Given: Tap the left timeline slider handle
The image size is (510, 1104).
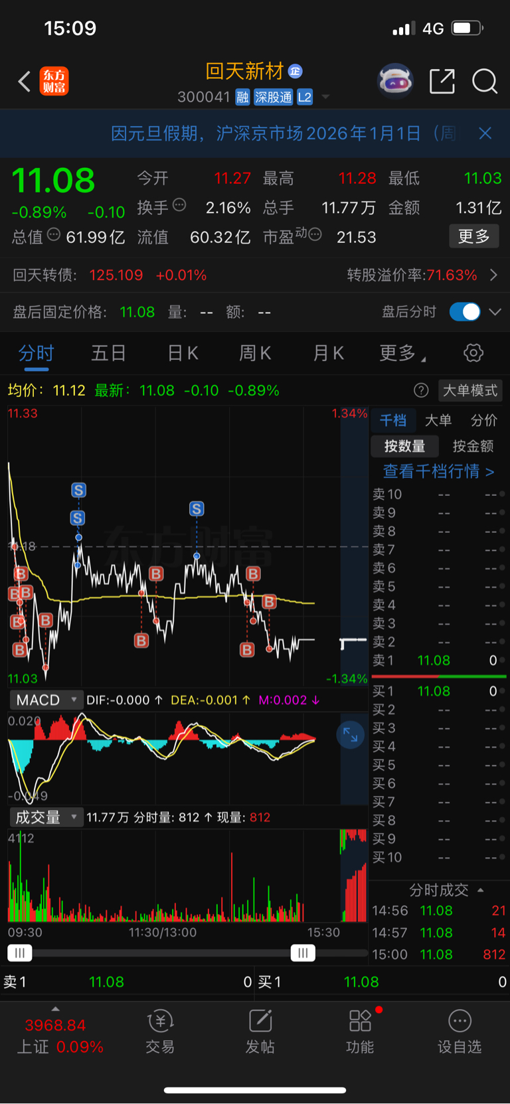Looking at the screenshot, I should point(20,953).
